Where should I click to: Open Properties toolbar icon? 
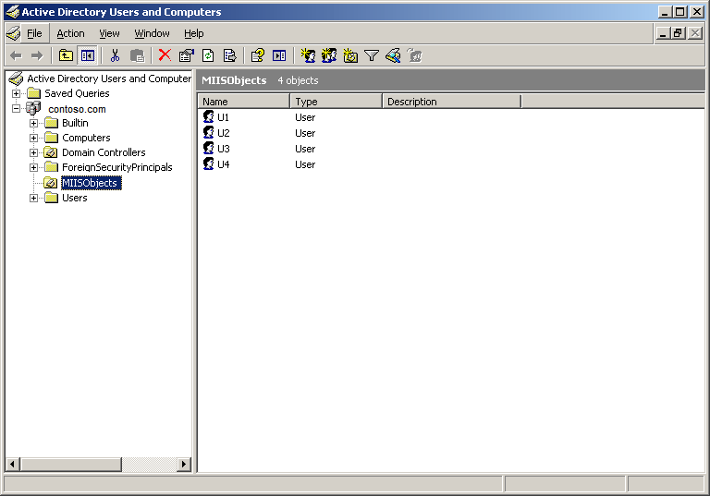tap(186, 55)
